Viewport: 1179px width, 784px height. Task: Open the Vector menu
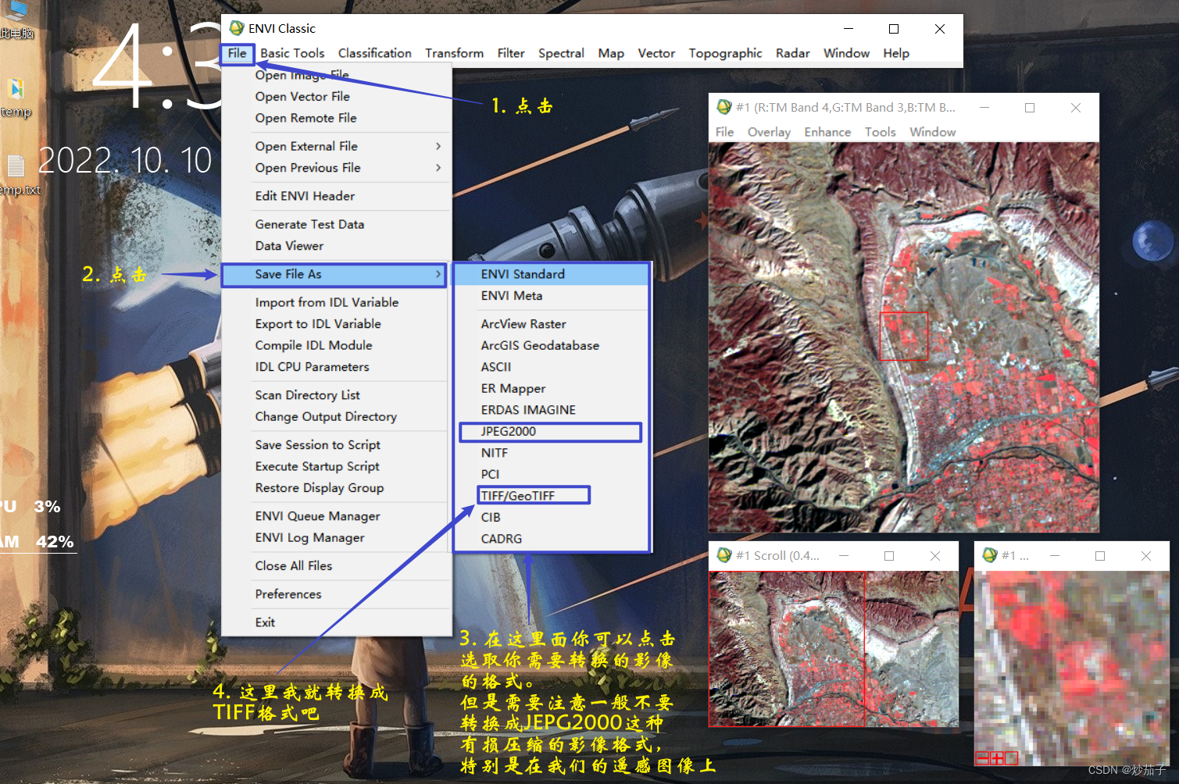coord(656,53)
